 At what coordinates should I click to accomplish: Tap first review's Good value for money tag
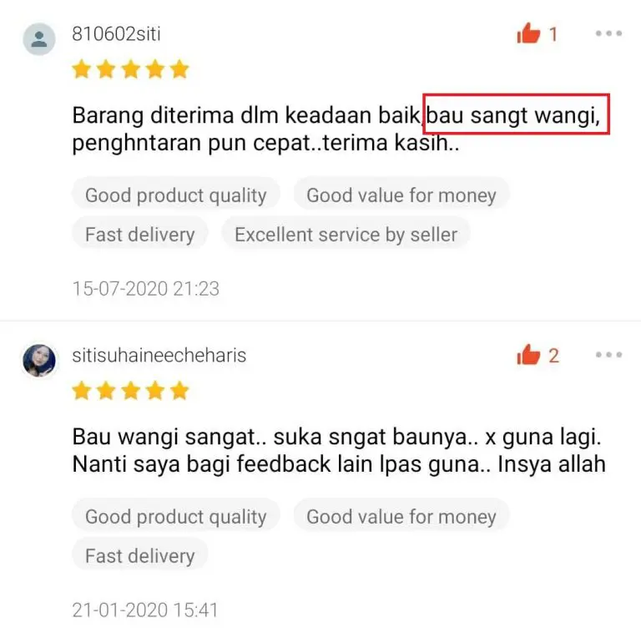[x=401, y=195]
